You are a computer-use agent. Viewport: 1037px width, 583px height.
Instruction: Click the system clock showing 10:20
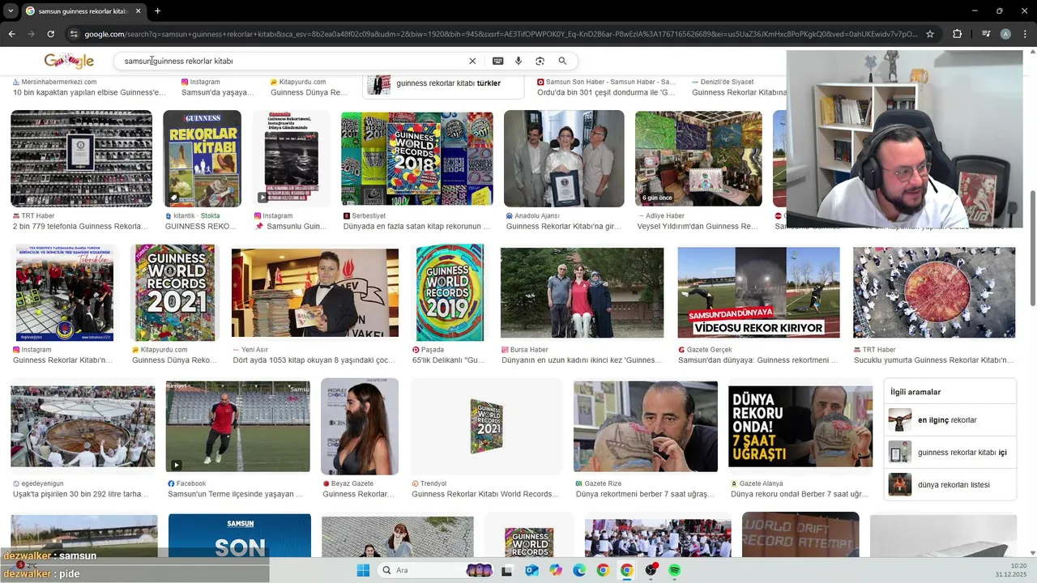pos(1018,566)
